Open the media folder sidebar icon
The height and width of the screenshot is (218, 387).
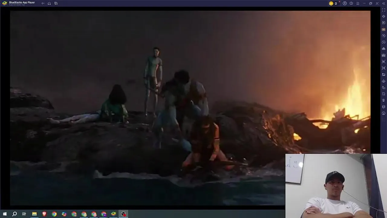pos(384,74)
